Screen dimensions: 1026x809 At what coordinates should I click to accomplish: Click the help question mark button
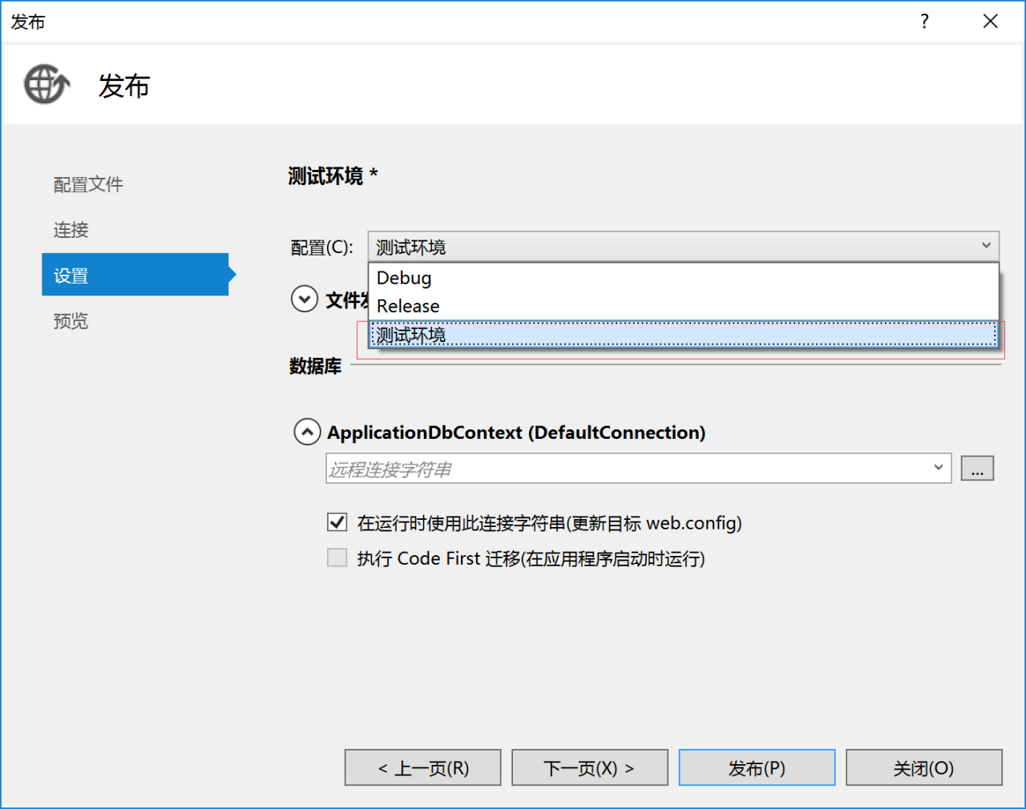click(924, 22)
